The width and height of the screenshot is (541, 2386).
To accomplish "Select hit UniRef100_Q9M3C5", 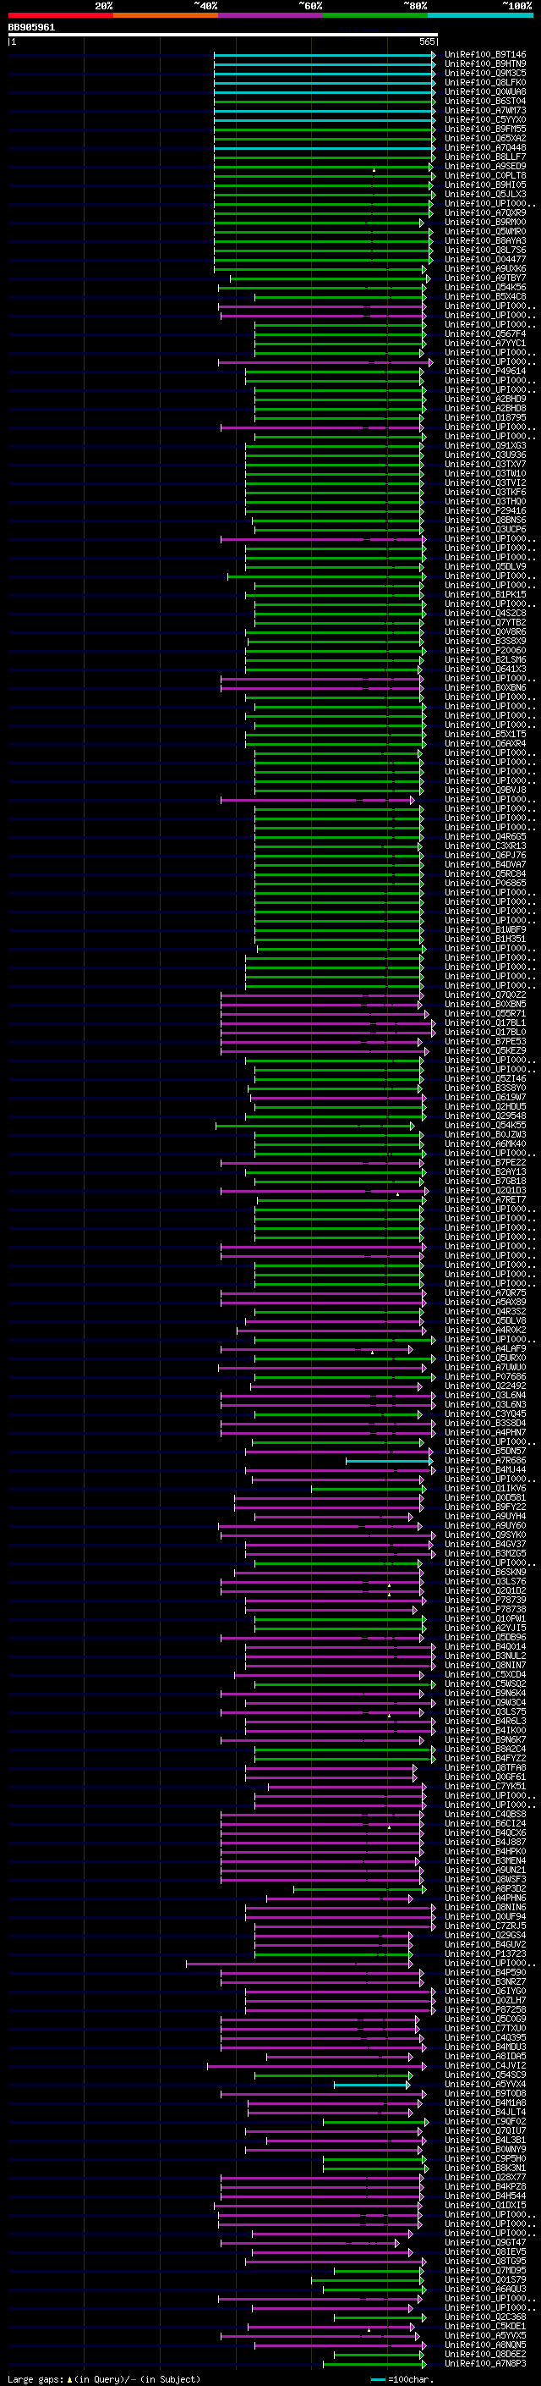I will [x=484, y=73].
